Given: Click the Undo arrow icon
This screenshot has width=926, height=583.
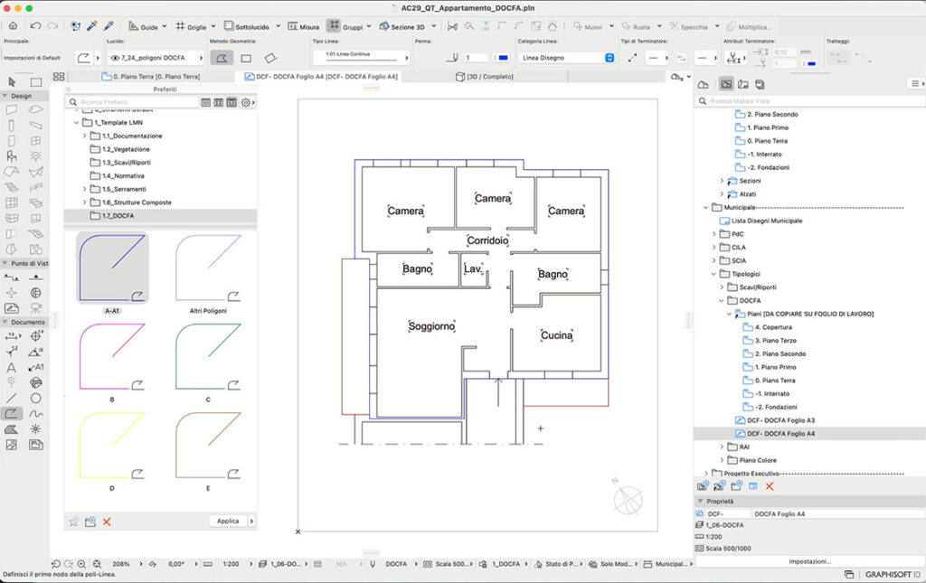Looking at the screenshot, I should 35,26.
